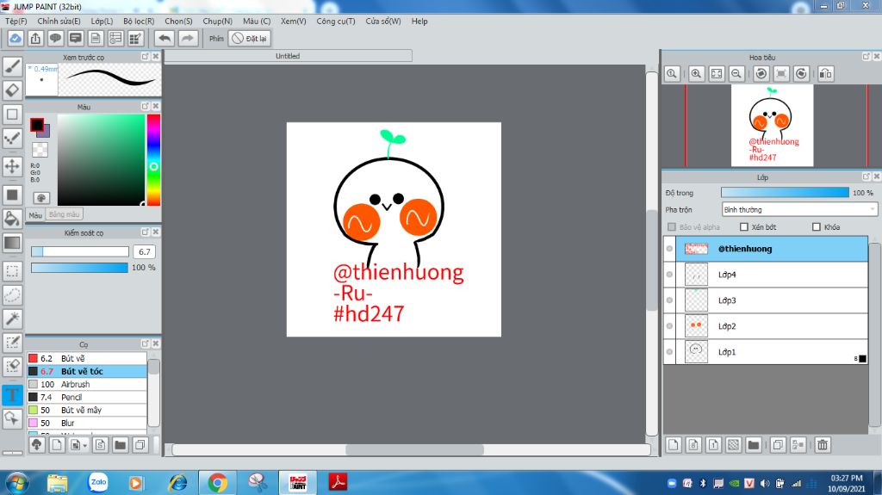Select the Gradient tool

point(12,243)
